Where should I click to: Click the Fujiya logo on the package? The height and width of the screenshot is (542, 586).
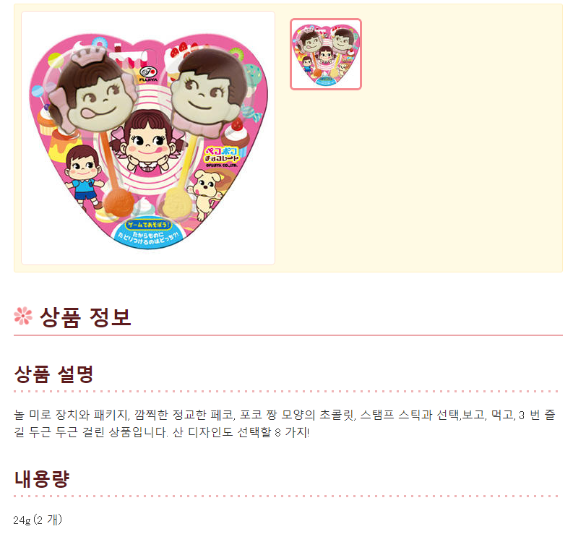148,74
